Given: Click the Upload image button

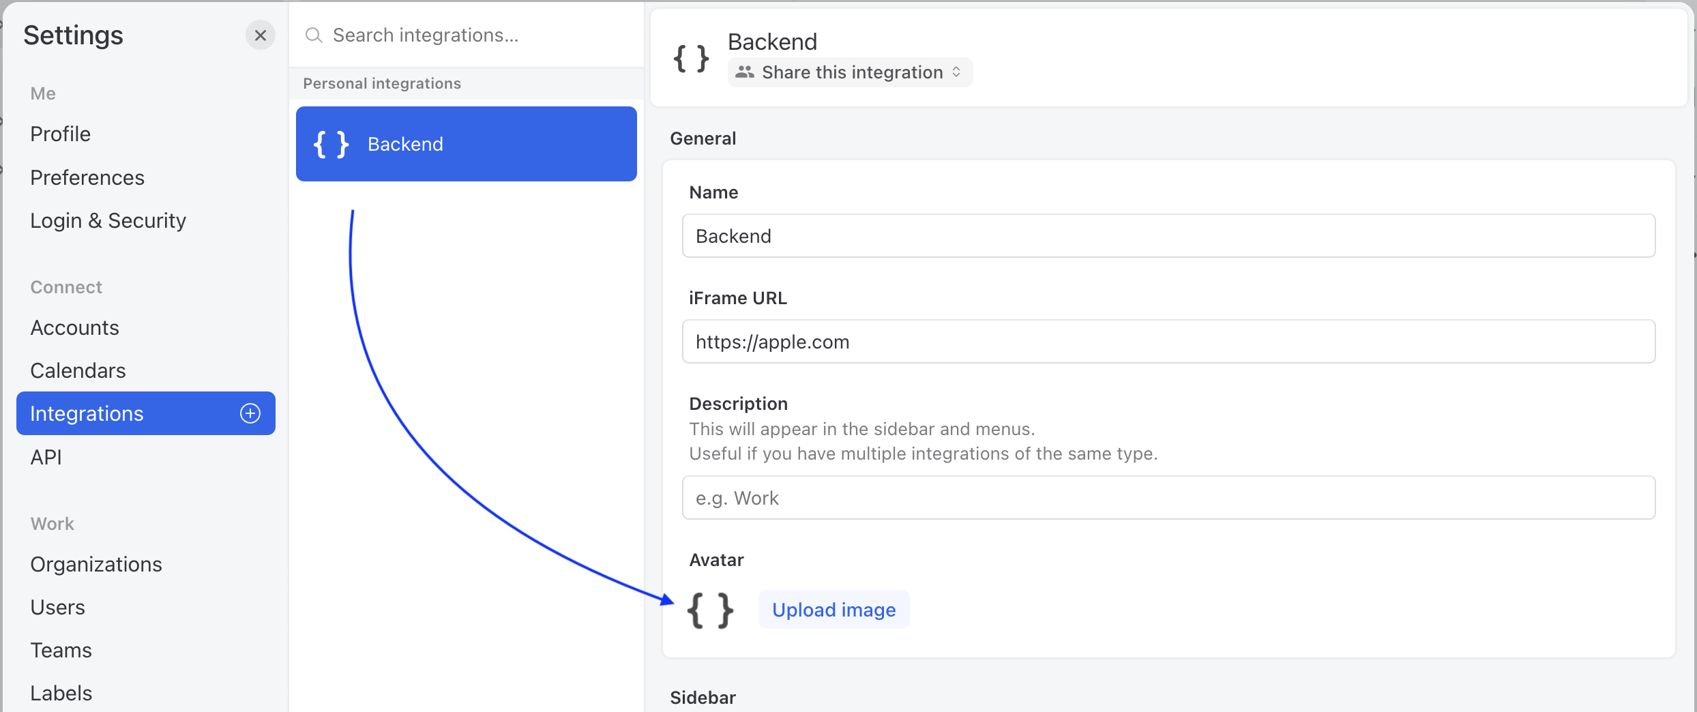Looking at the screenshot, I should (x=833, y=609).
